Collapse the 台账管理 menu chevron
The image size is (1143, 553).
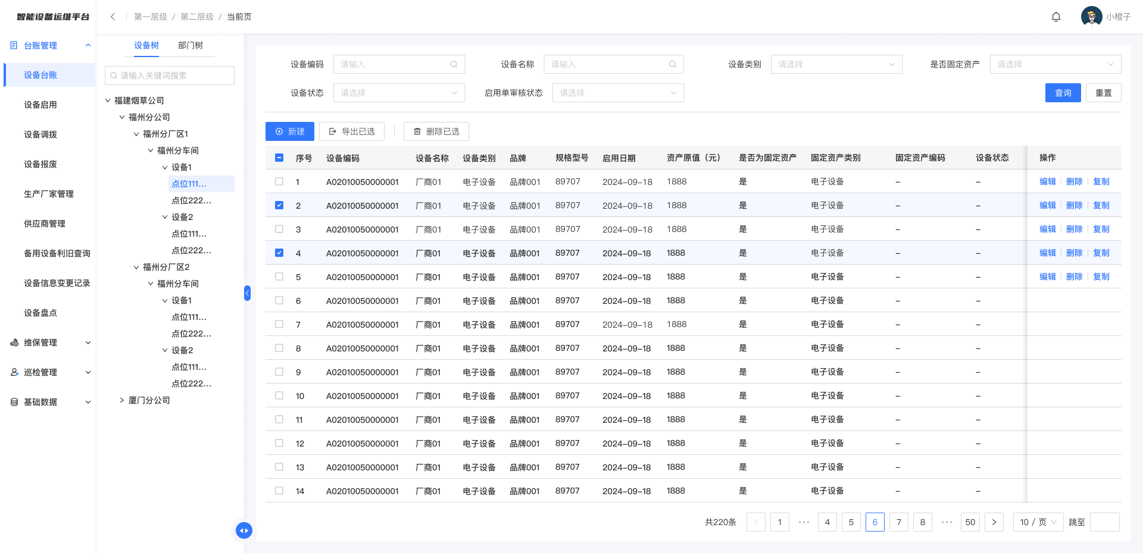[x=88, y=45]
